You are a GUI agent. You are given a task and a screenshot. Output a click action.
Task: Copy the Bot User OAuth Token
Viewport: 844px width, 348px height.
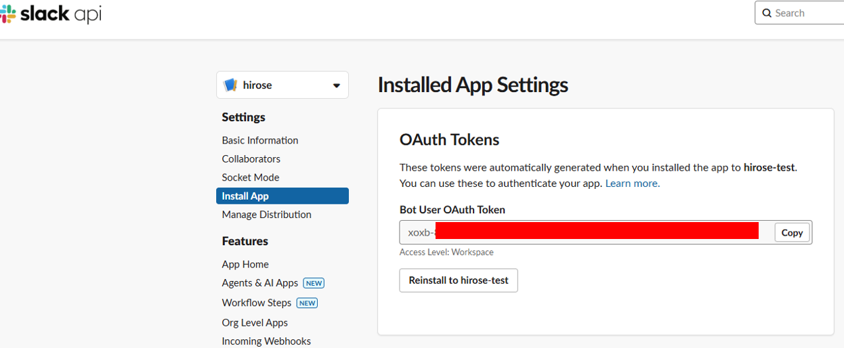(x=791, y=232)
